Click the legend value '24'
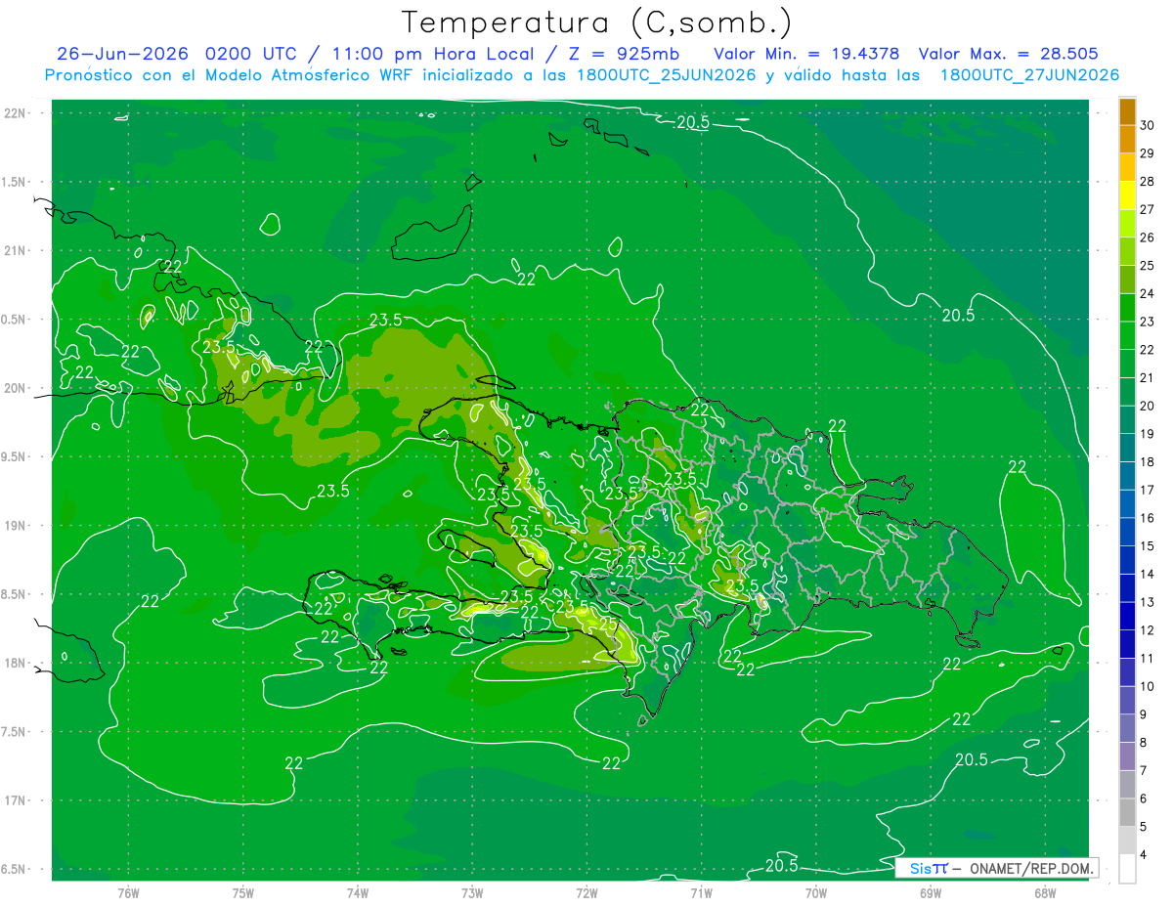The image size is (1173, 906). (x=1148, y=294)
